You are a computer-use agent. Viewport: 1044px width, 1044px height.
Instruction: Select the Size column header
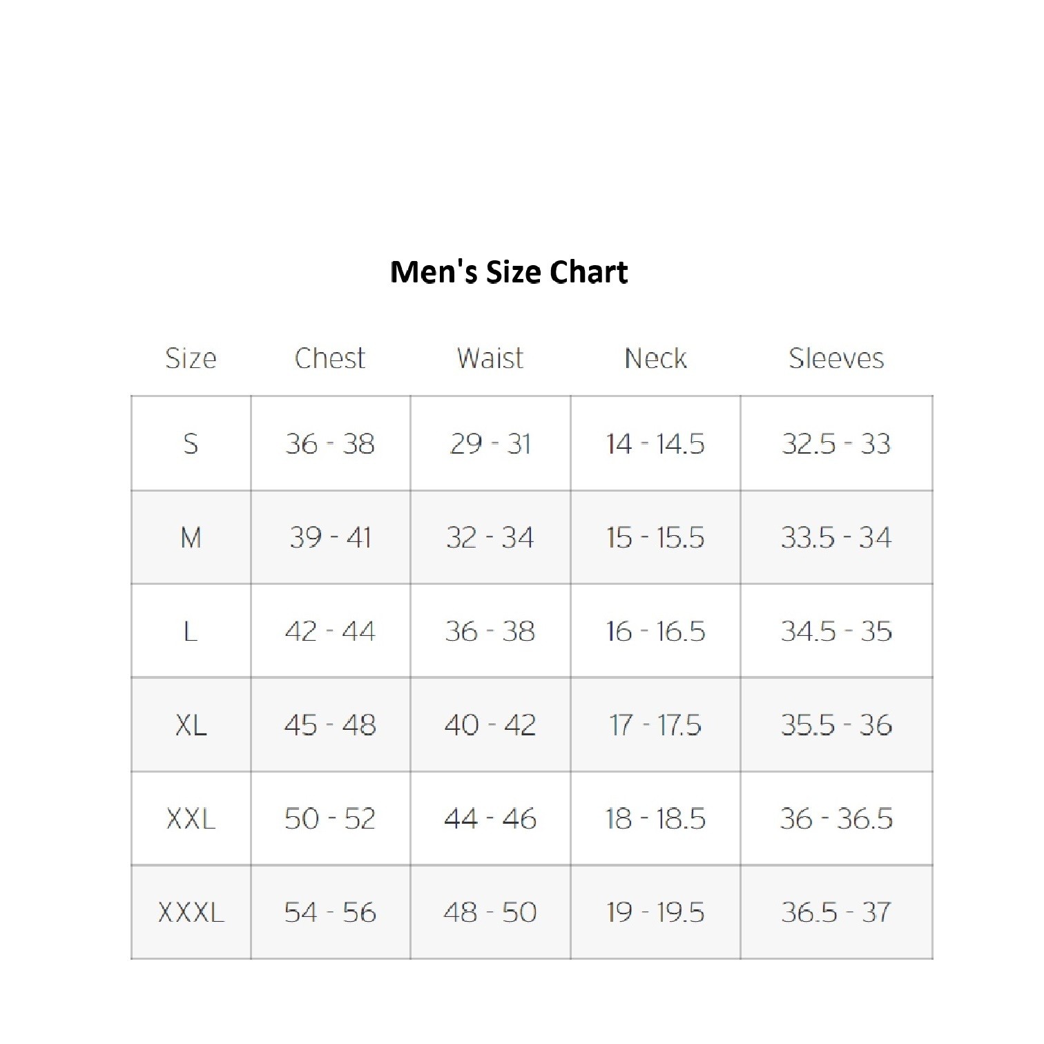pyautogui.click(x=191, y=358)
